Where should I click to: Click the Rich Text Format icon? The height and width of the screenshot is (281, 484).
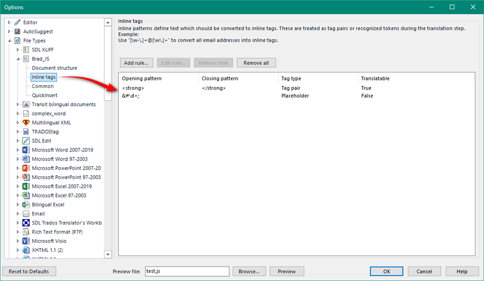(26, 232)
